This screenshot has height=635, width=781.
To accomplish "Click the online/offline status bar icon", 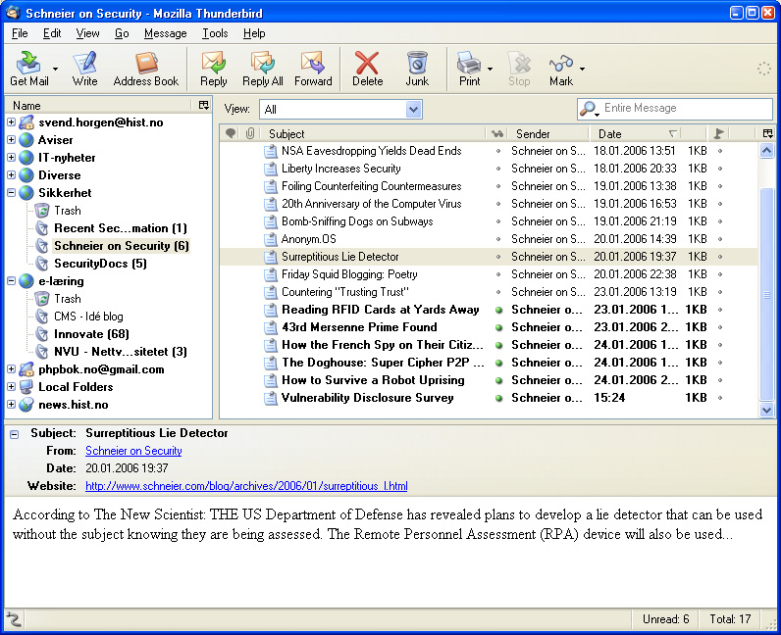I will tap(14, 619).
